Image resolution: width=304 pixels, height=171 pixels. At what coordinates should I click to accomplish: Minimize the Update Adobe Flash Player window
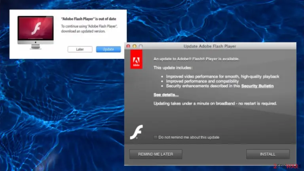coord(134,46)
